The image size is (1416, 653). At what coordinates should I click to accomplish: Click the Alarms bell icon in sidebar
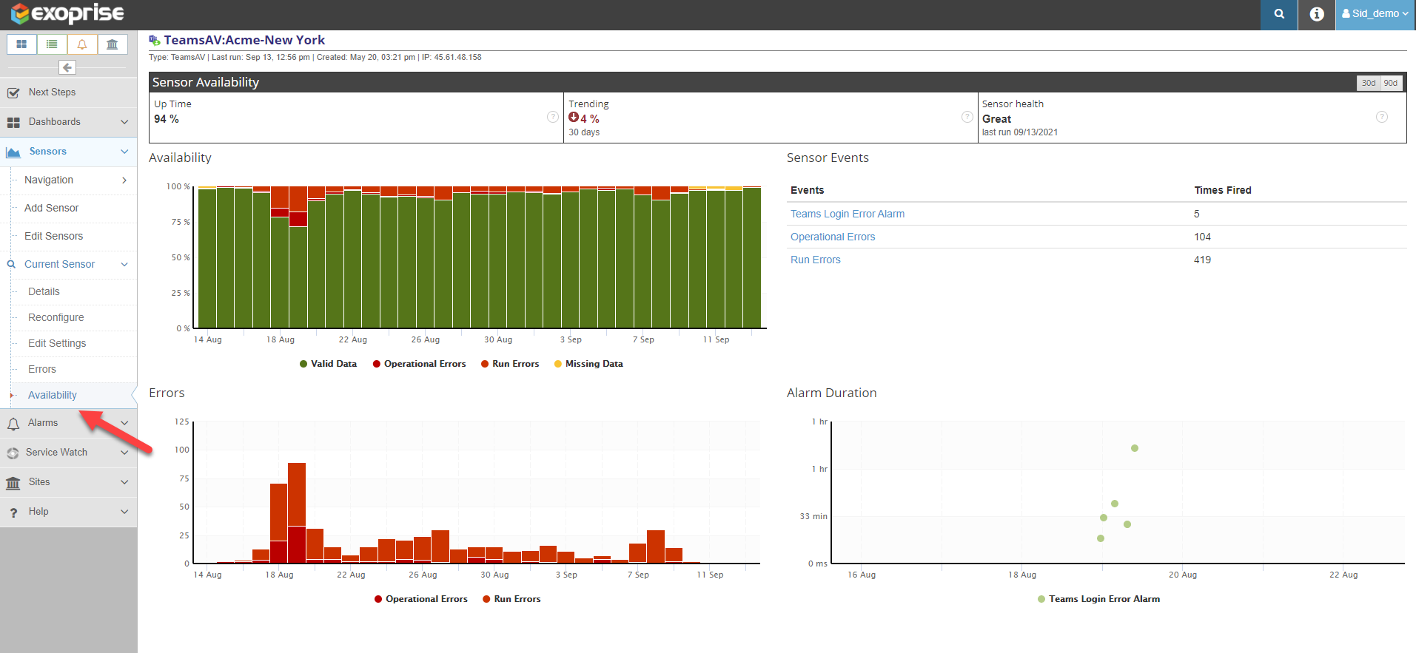pyautogui.click(x=13, y=424)
